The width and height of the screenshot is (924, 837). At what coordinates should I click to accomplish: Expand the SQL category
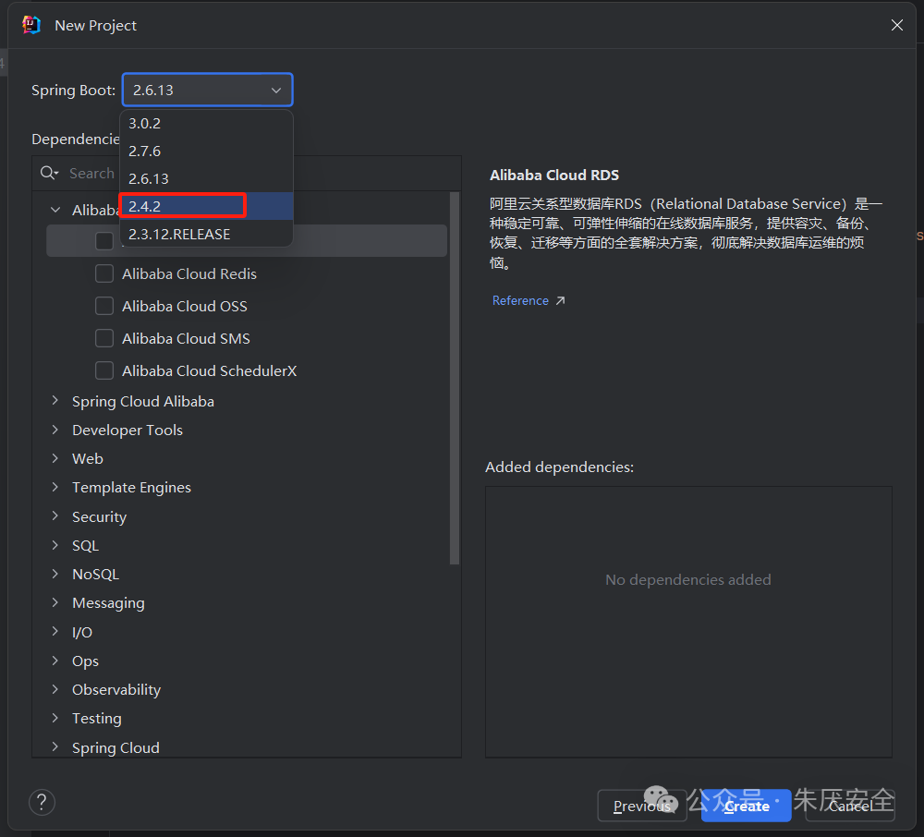[55, 545]
